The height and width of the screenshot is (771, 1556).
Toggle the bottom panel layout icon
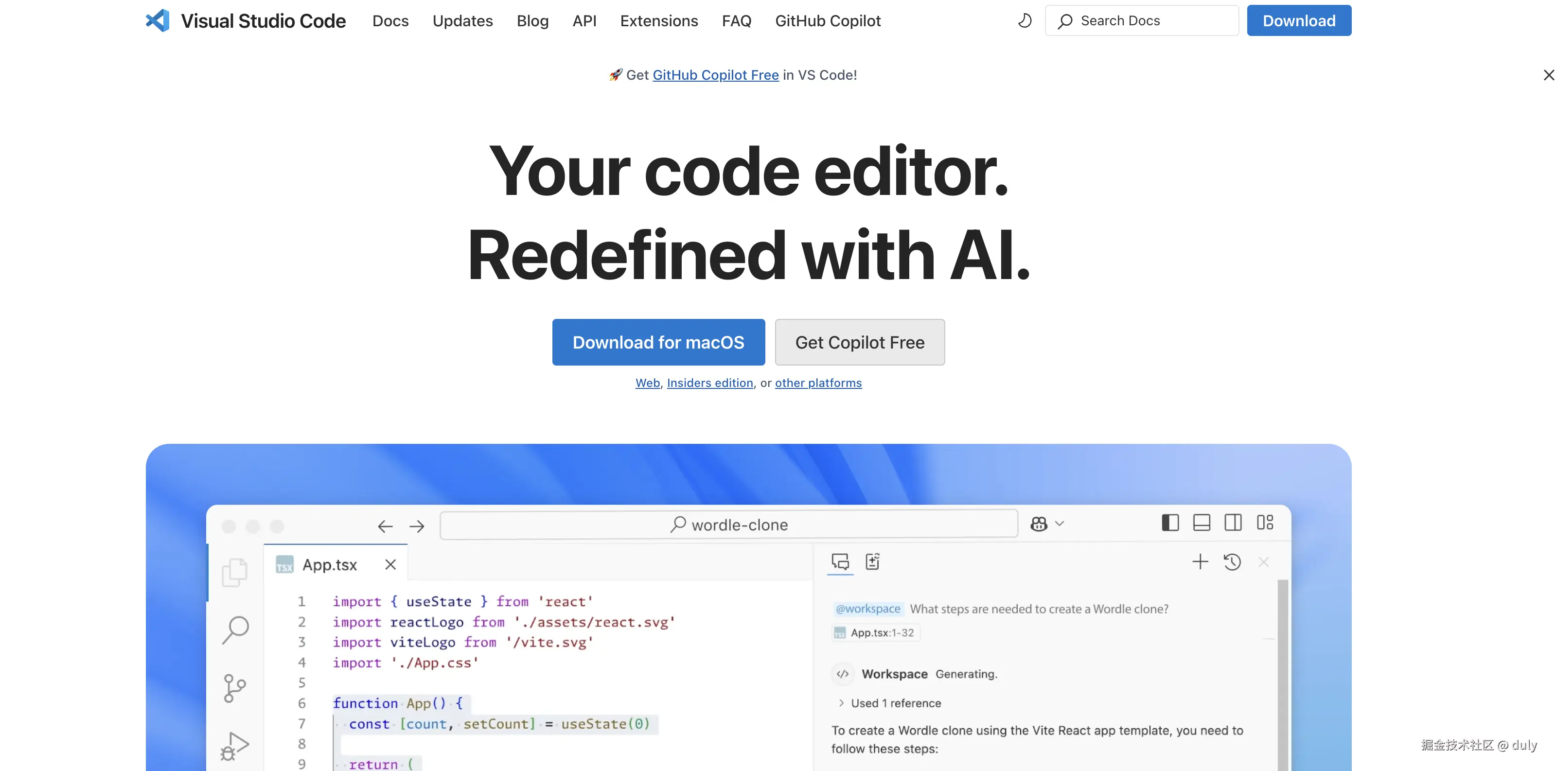(x=1202, y=522)
